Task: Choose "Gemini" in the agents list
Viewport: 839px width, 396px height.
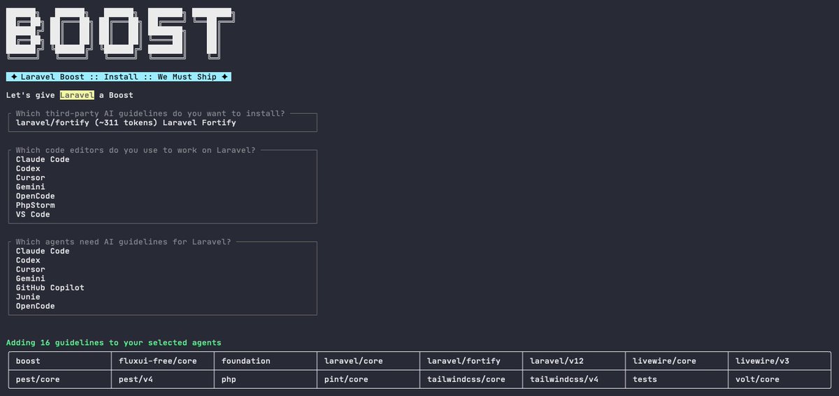Action: 30,279
